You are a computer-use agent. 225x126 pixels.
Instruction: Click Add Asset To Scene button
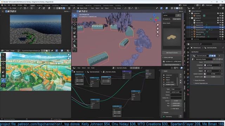click(172, 53)
